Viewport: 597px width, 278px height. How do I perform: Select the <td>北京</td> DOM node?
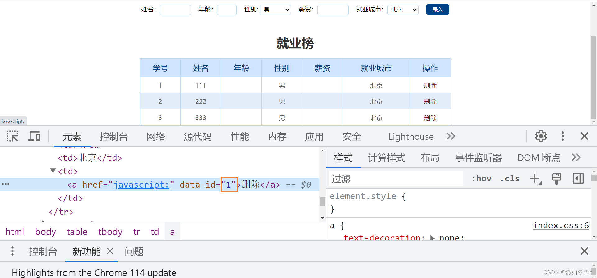click(90, 158)
